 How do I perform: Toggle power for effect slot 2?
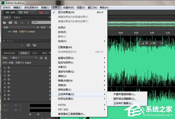(9, 71)
